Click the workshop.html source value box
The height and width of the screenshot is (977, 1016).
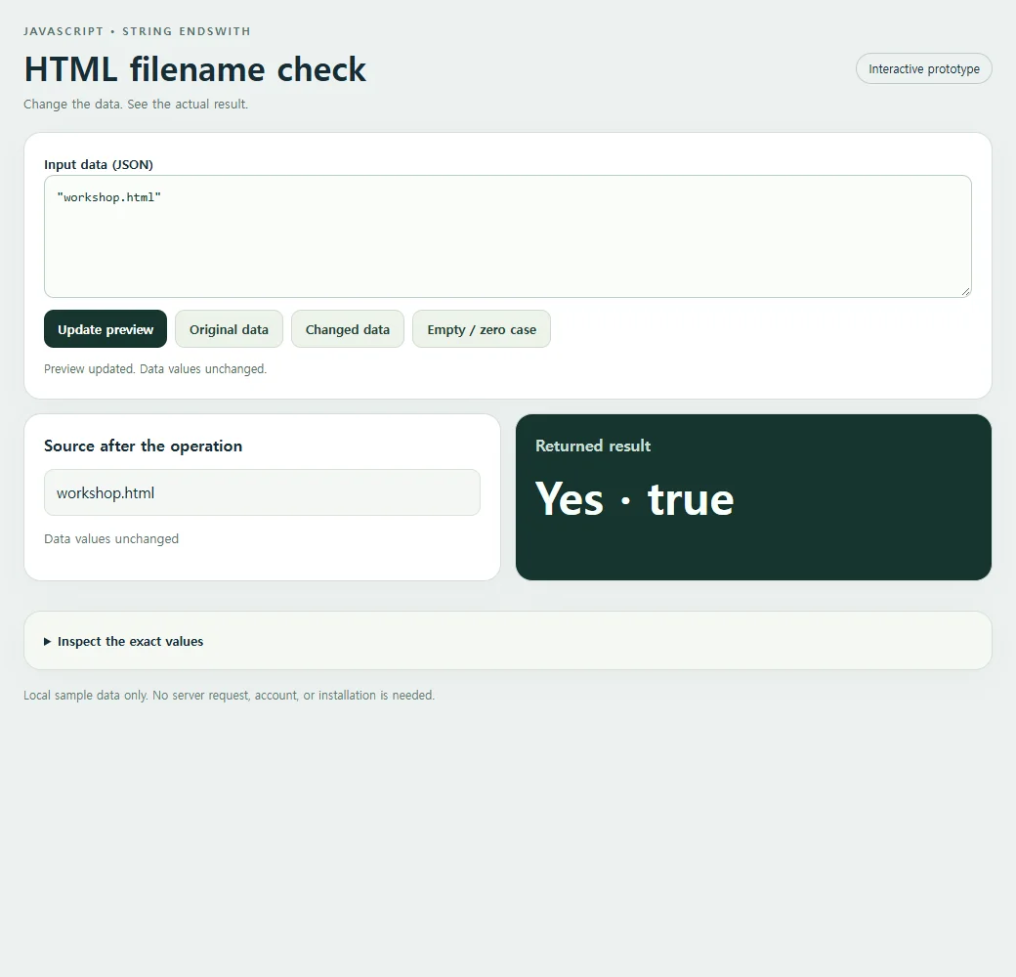click(262, 493)
